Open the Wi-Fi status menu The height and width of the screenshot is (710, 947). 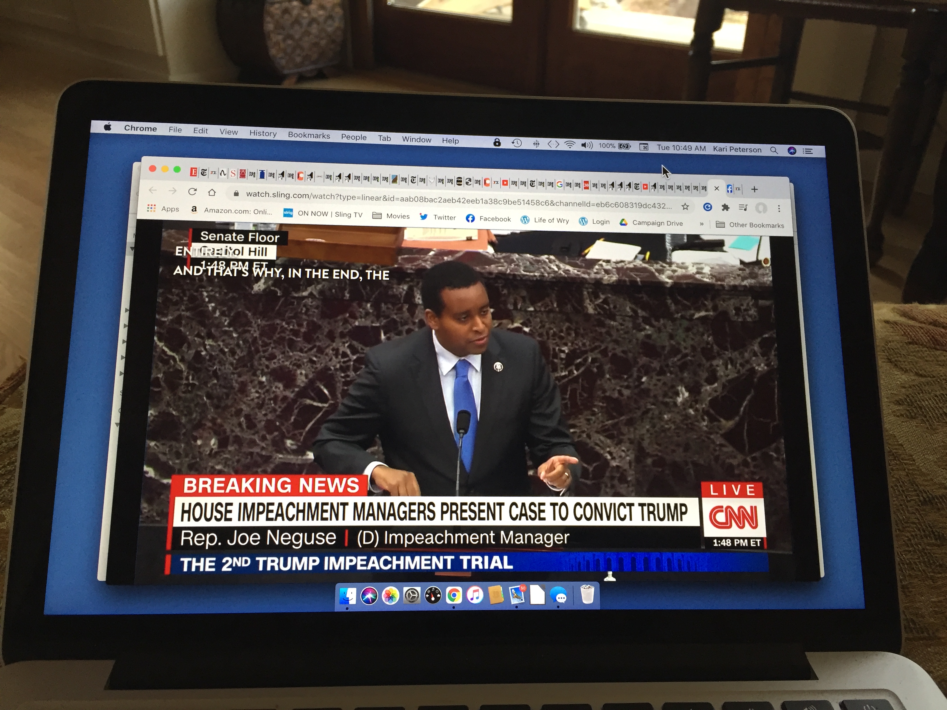(570, 145)
